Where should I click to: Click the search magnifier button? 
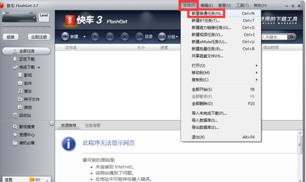[x=291, y=36]
